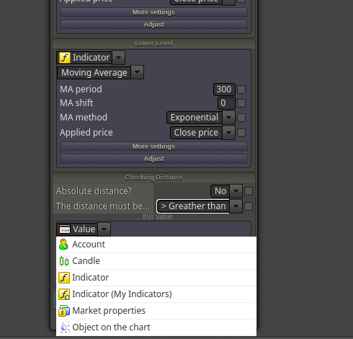Click the Indicator icon in dropdown list
Viewport: 353px width, 339px height.
64,278
